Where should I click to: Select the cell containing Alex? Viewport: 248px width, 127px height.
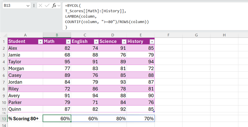[25, 48]
